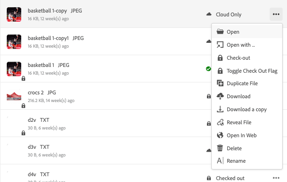The width and height of the screenshot is (287, 182).
Task: Click the cloud Download icon
Action: (220, 96)
